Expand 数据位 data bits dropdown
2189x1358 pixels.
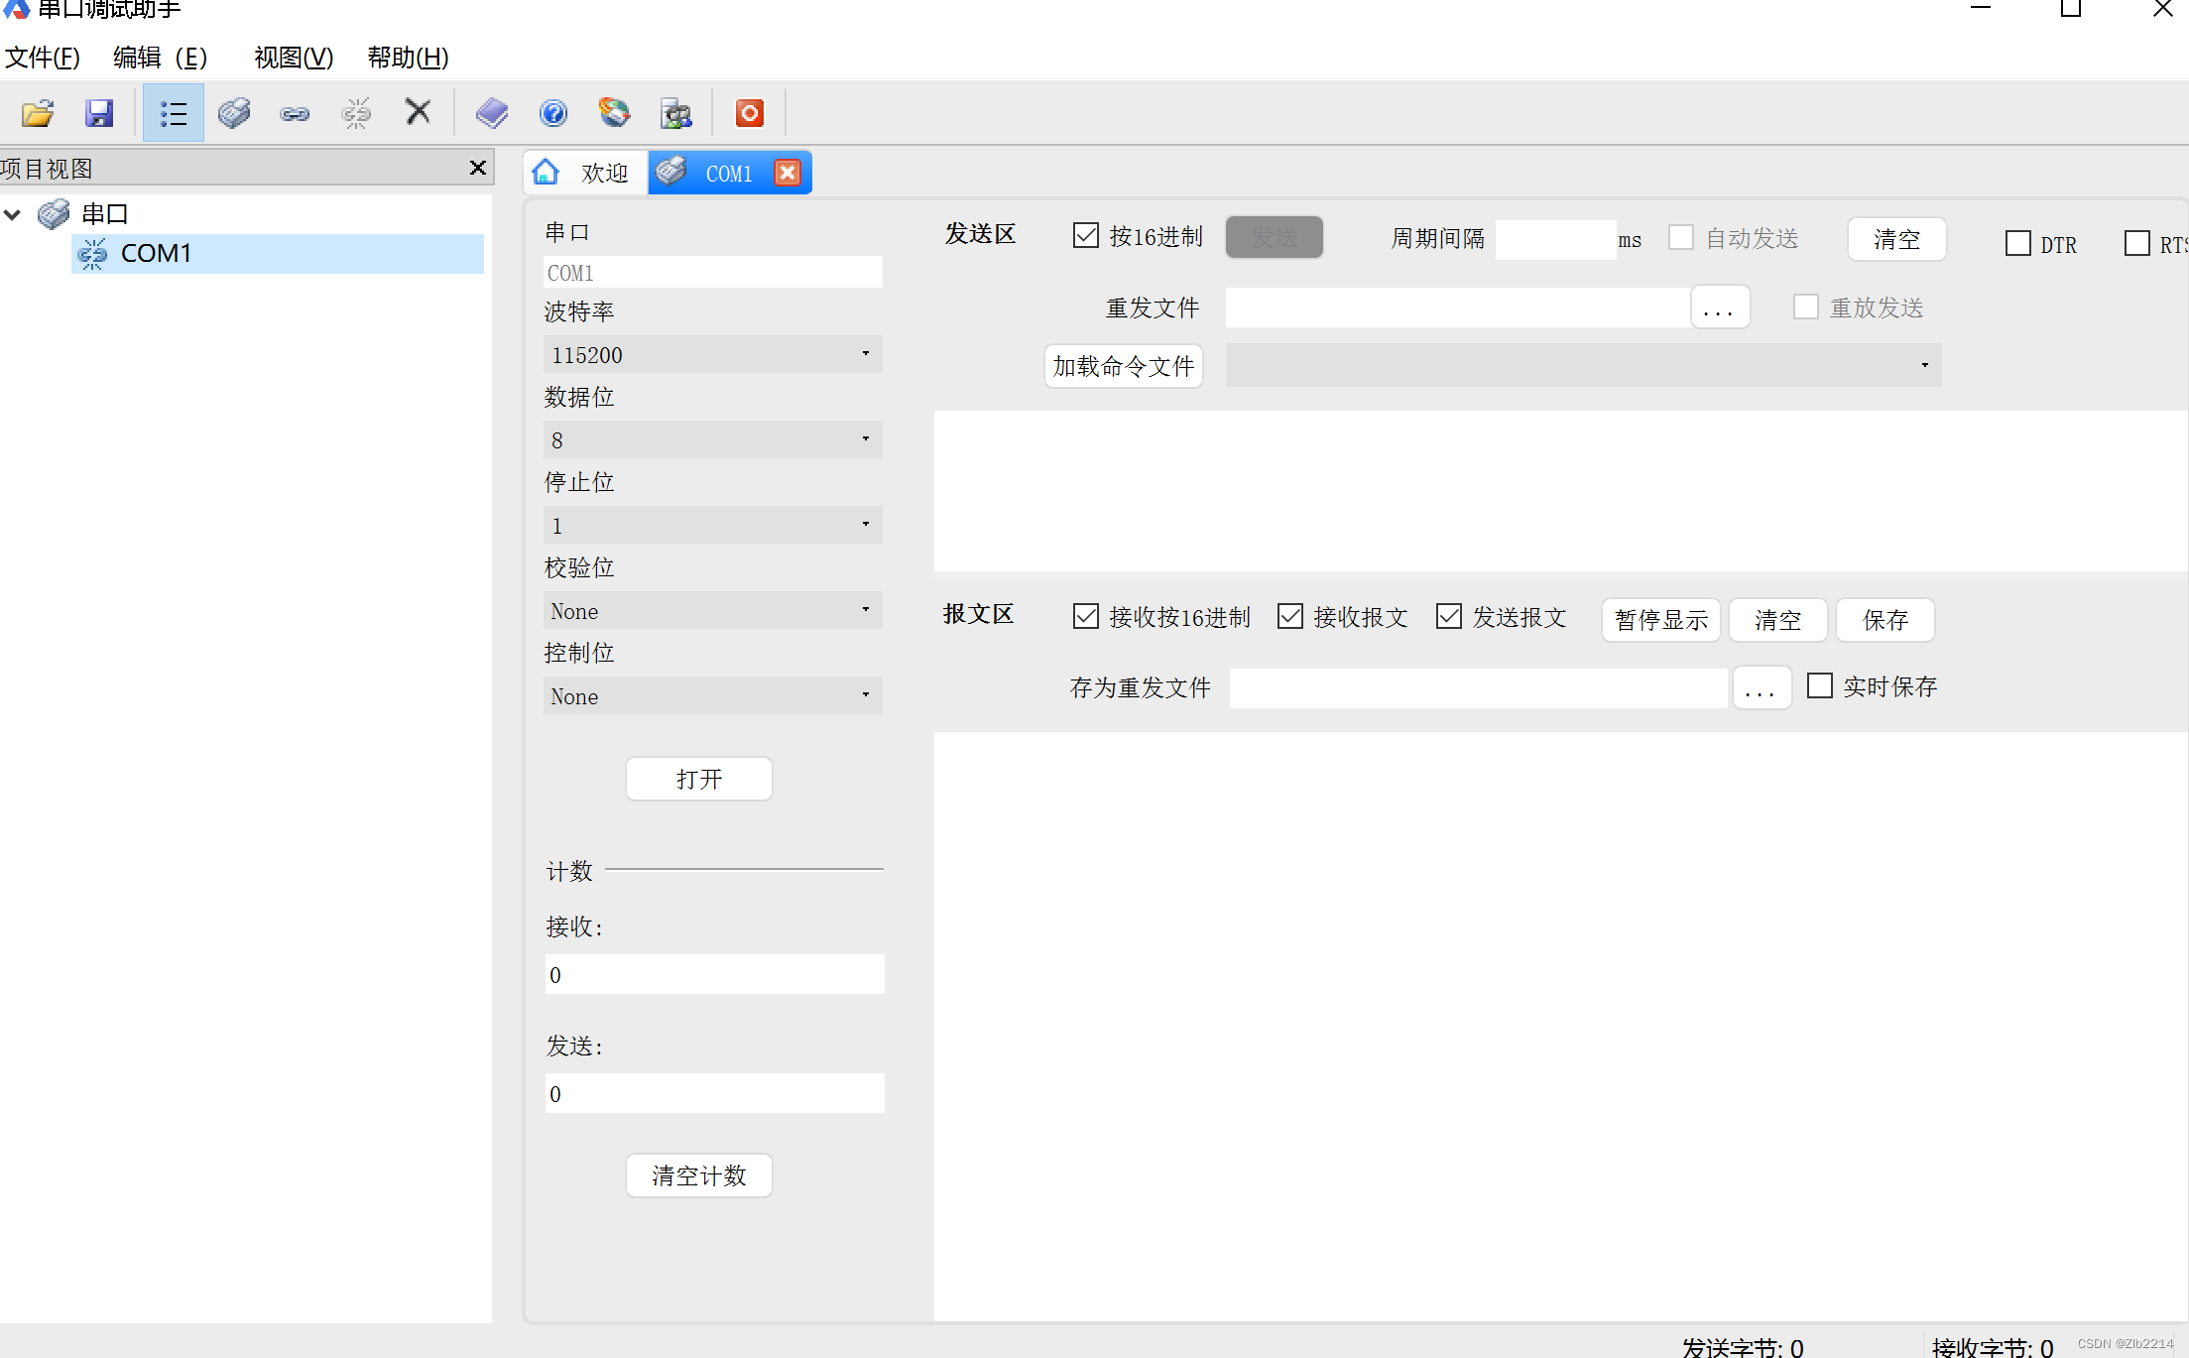pyautogui.click(x=865, y=439)
